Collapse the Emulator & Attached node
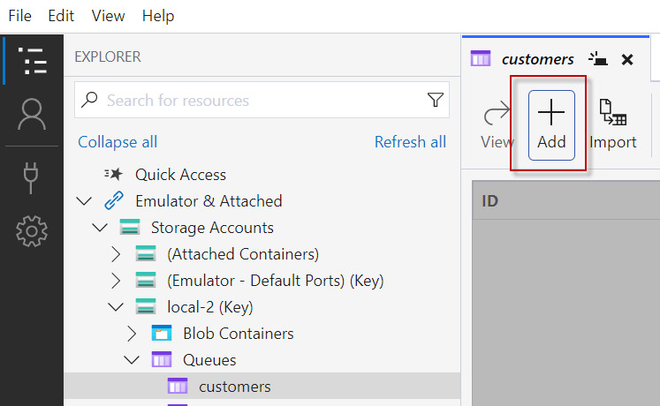Screen dimensions: 660x406 [x=84, y=201]
